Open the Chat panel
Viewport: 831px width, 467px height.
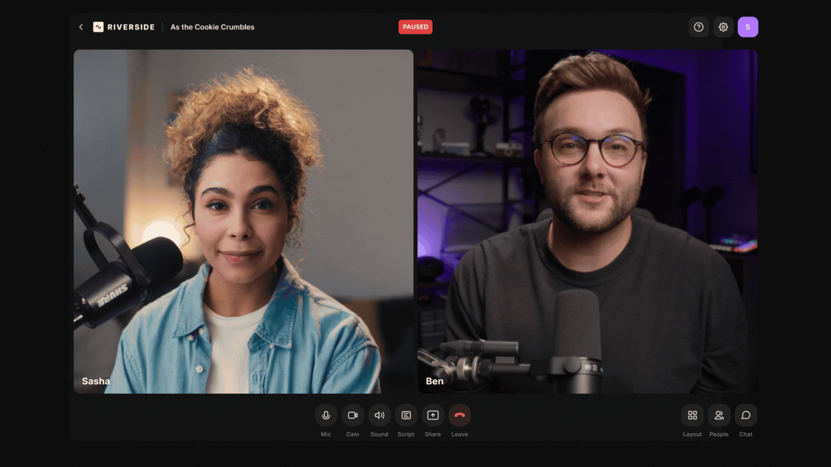[x=746, y=415]
